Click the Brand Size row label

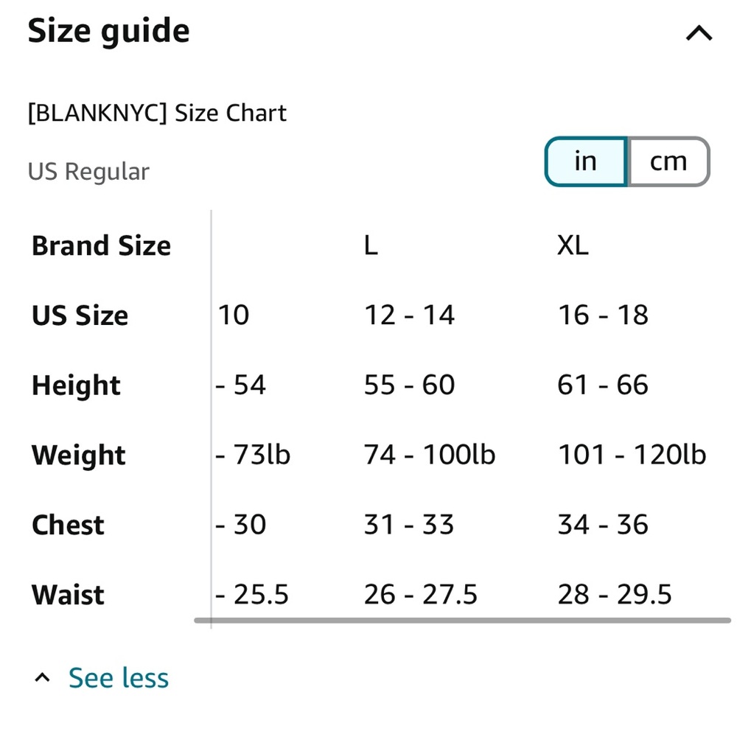click(x=101, y=245)
